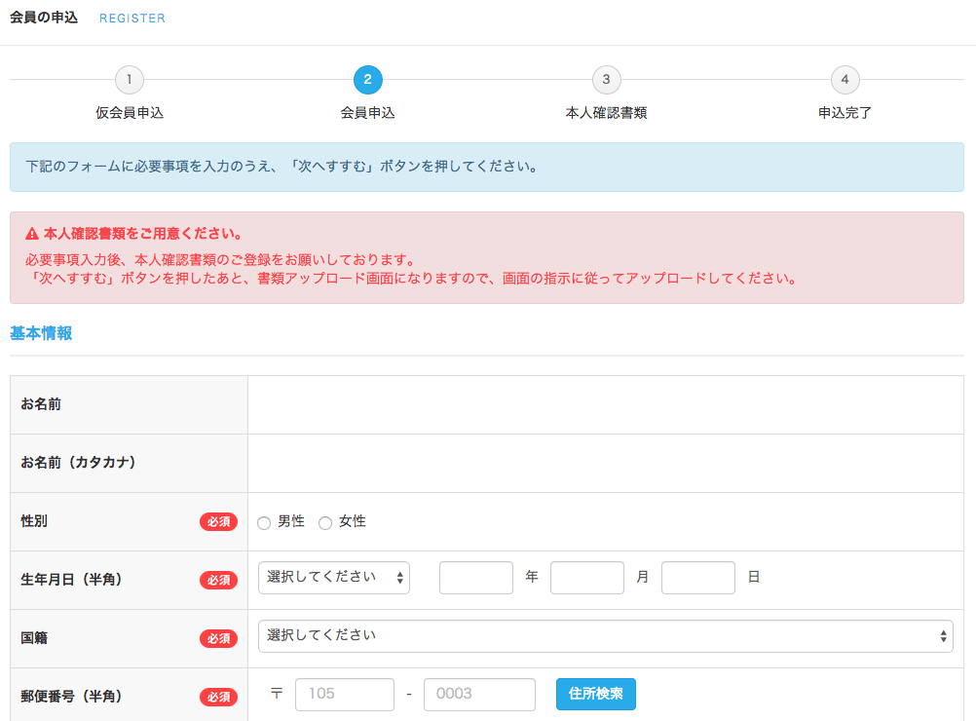This screenshot has height=721, width=976.
Task: Click the 会員の申込 page title
Action: click(44, 18)
